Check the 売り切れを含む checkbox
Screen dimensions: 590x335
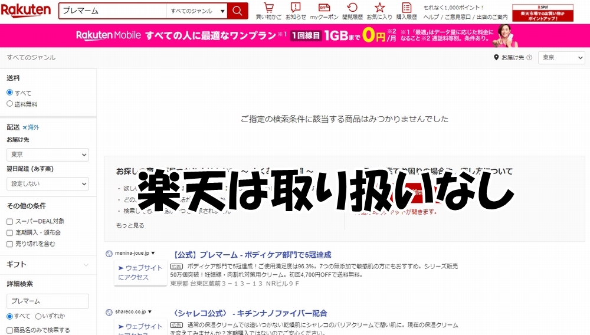(10, 244)
